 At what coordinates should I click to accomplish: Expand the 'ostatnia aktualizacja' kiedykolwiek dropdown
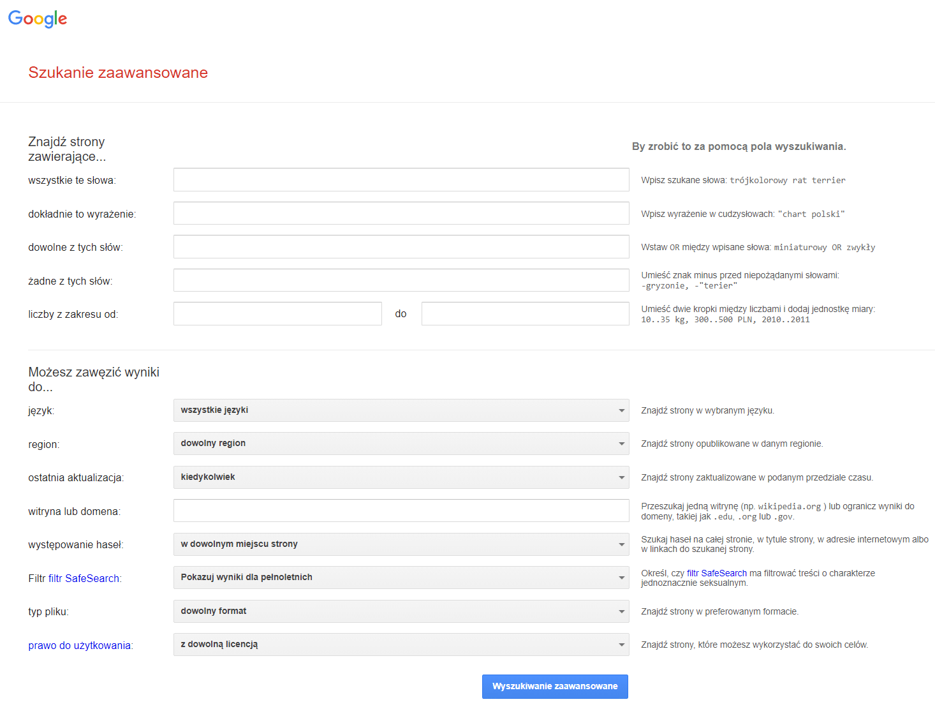click(401, 477)
